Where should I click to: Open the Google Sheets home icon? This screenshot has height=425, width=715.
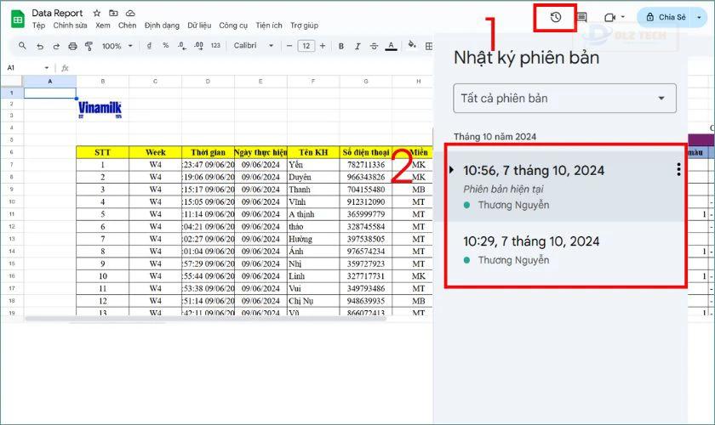click(17, 19)
